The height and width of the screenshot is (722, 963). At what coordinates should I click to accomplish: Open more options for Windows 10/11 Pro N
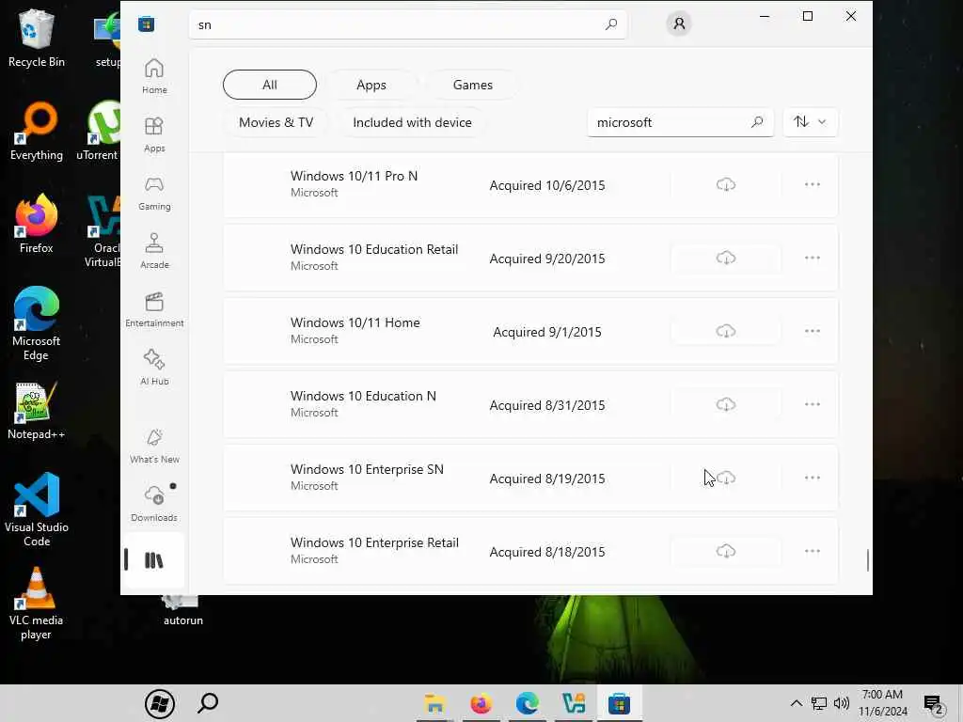(812, 185)
